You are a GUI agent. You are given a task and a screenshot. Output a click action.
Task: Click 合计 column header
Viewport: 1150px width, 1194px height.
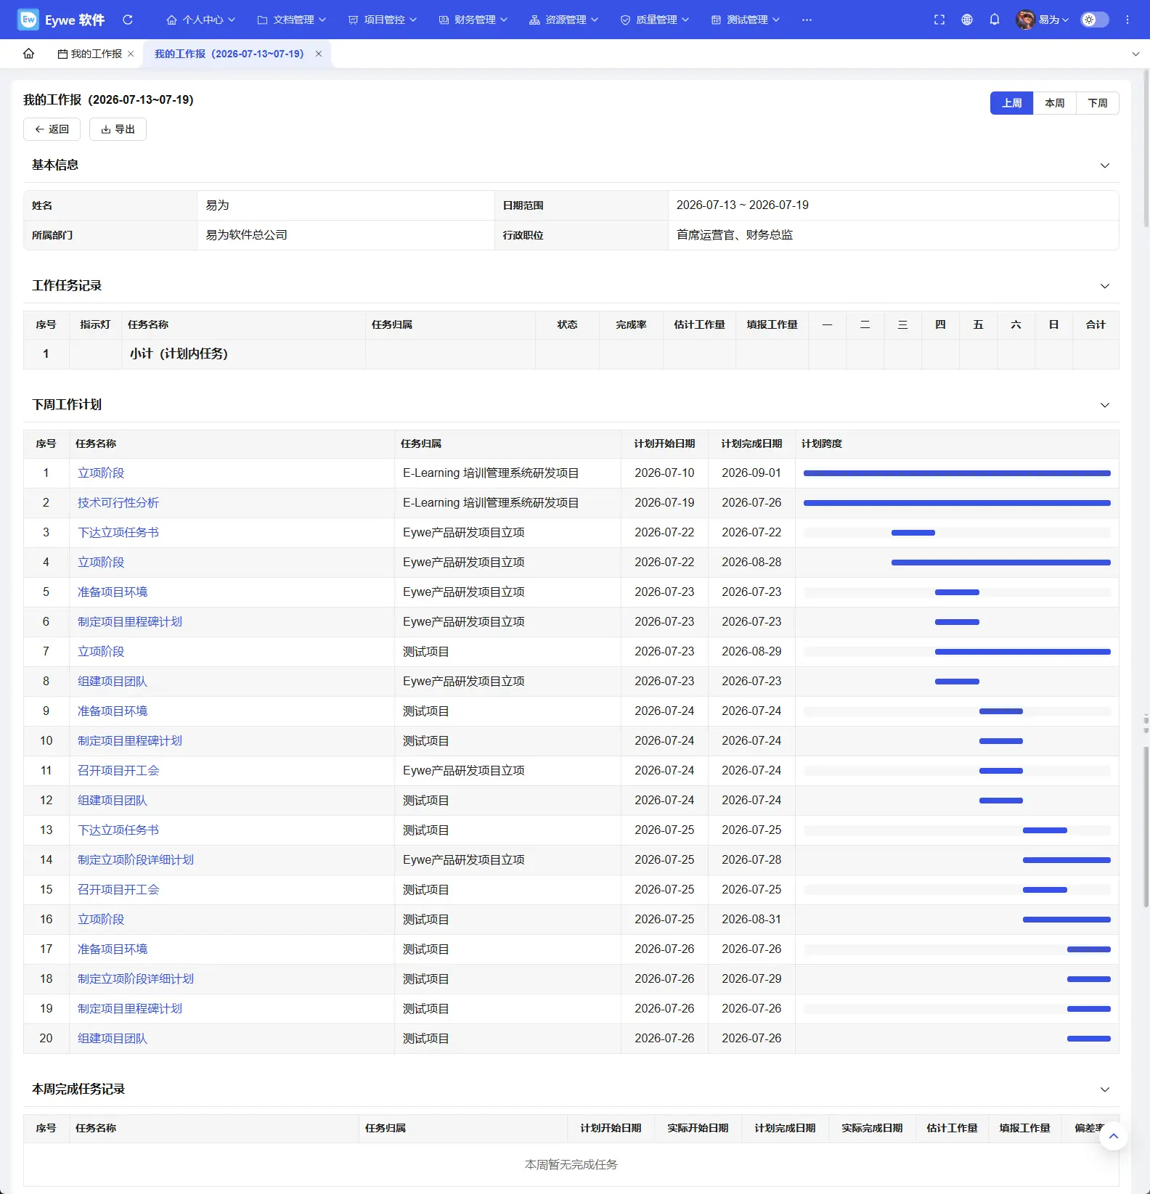(1096, 324)
